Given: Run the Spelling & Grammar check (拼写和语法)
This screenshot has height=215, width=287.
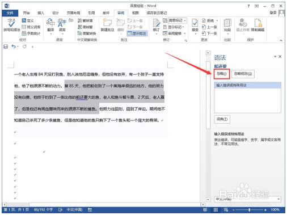Looking at the screenshot, I should pyautogui.click(x=11, y=25).
